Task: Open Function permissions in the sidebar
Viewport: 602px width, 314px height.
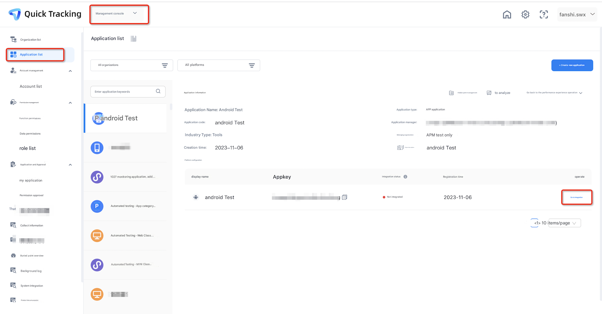Action: [x=30, y=119]
